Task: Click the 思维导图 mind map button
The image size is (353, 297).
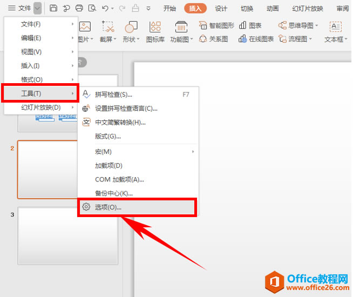Action: (x=296, y=25)
